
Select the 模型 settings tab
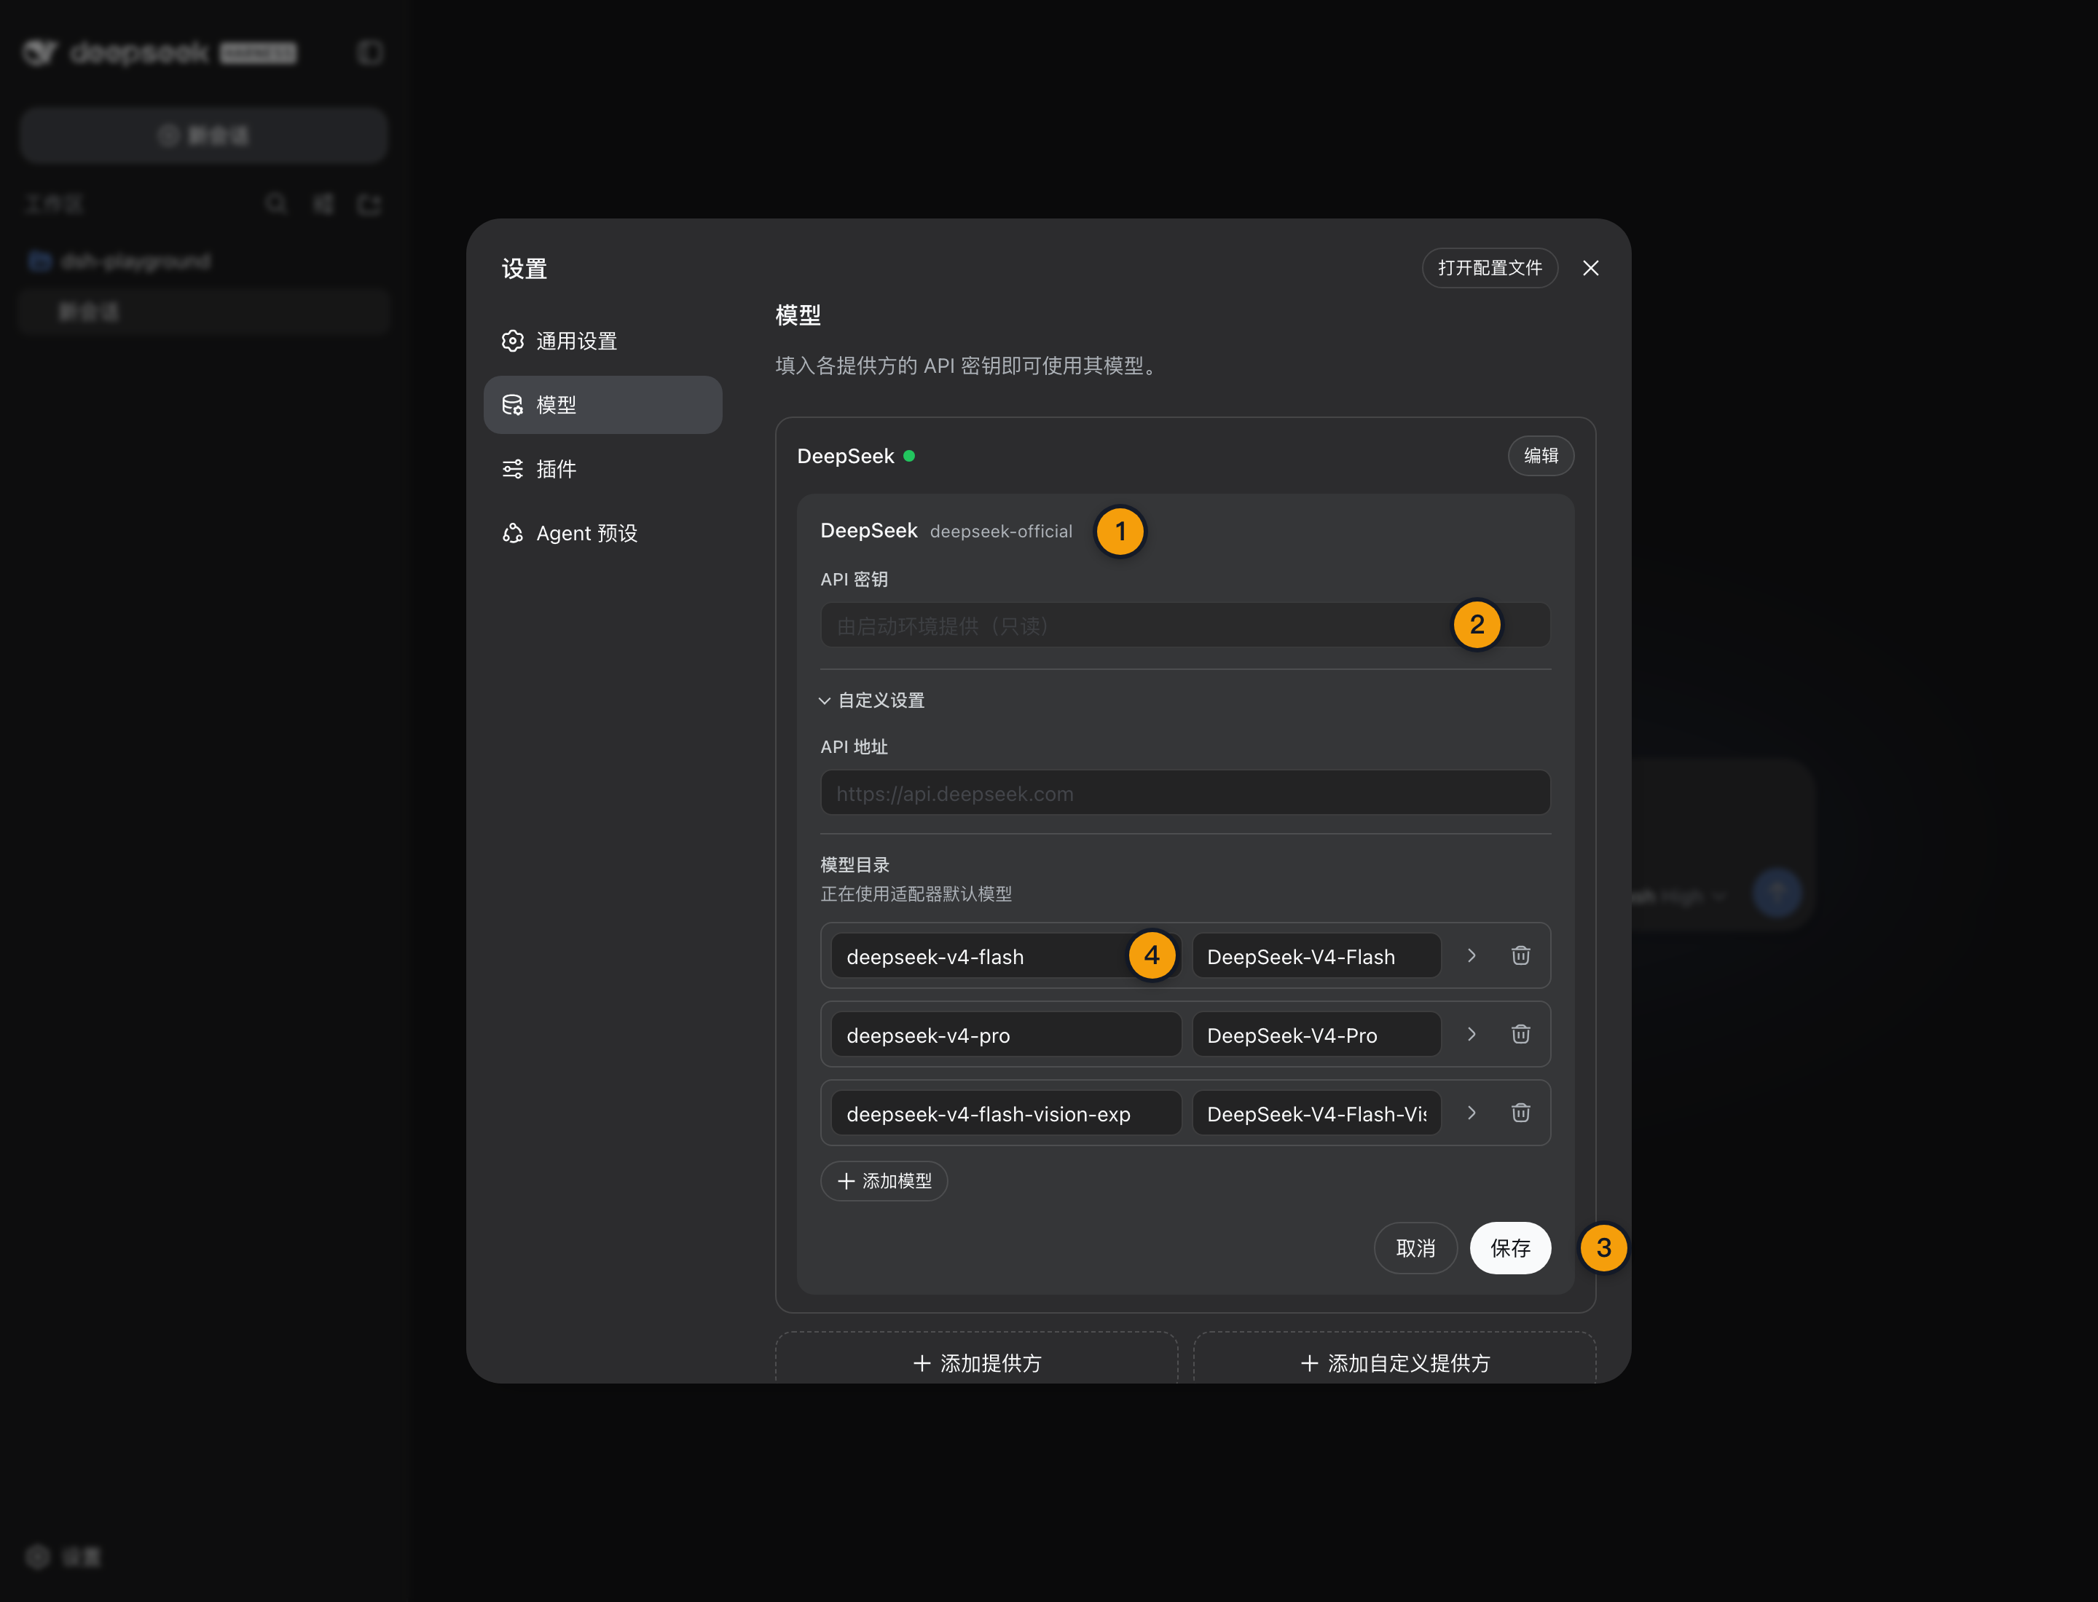coord(603,404)
